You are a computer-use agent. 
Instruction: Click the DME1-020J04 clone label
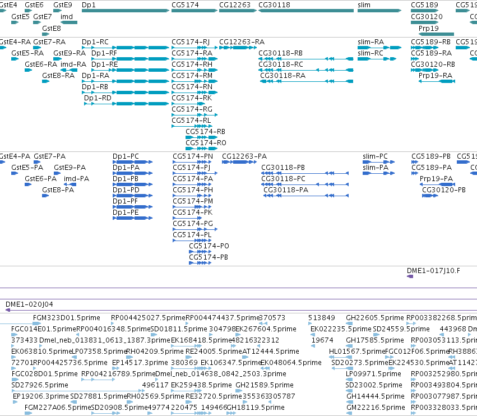[x=29, y=304]
